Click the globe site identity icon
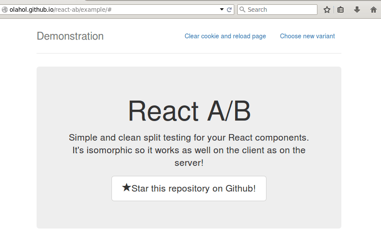This screenshot has width=381, height=239. [5, 10]
